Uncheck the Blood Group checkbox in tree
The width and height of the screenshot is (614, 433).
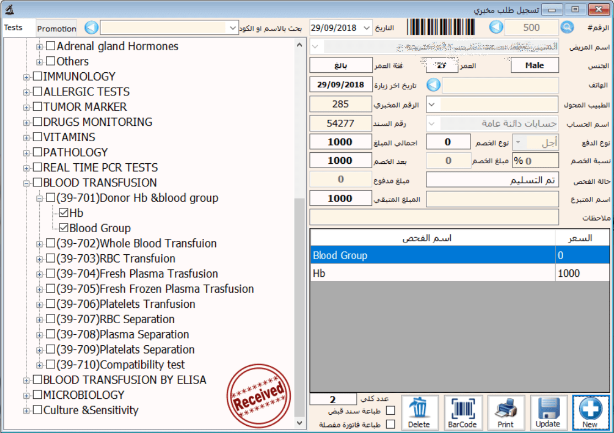pyautogui.click(x=63, y=228)
